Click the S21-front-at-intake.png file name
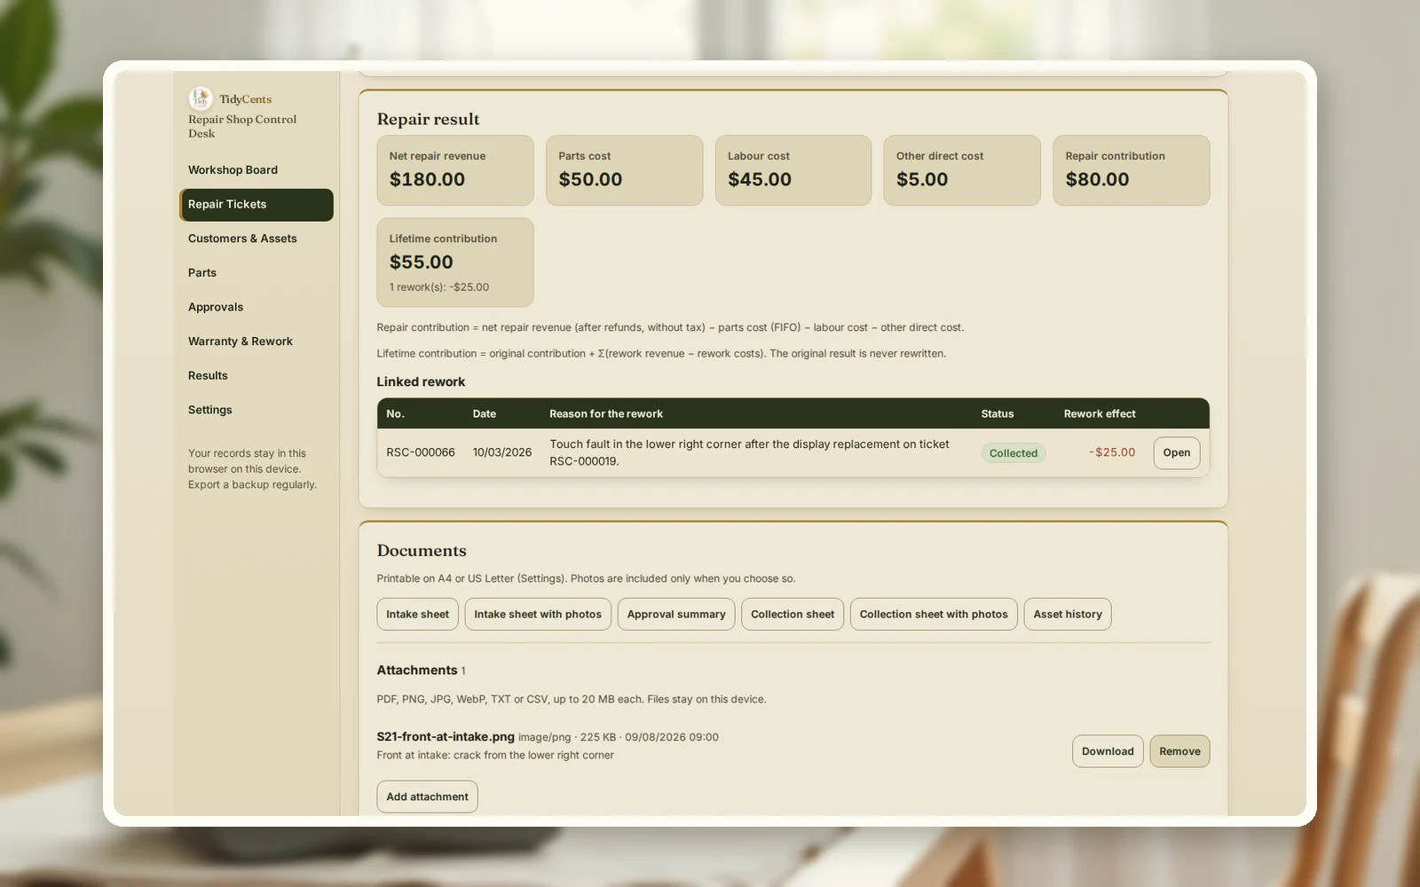The width and height of the screenshot is (1420, 887). pyautogui.click(x=446, y=736)
